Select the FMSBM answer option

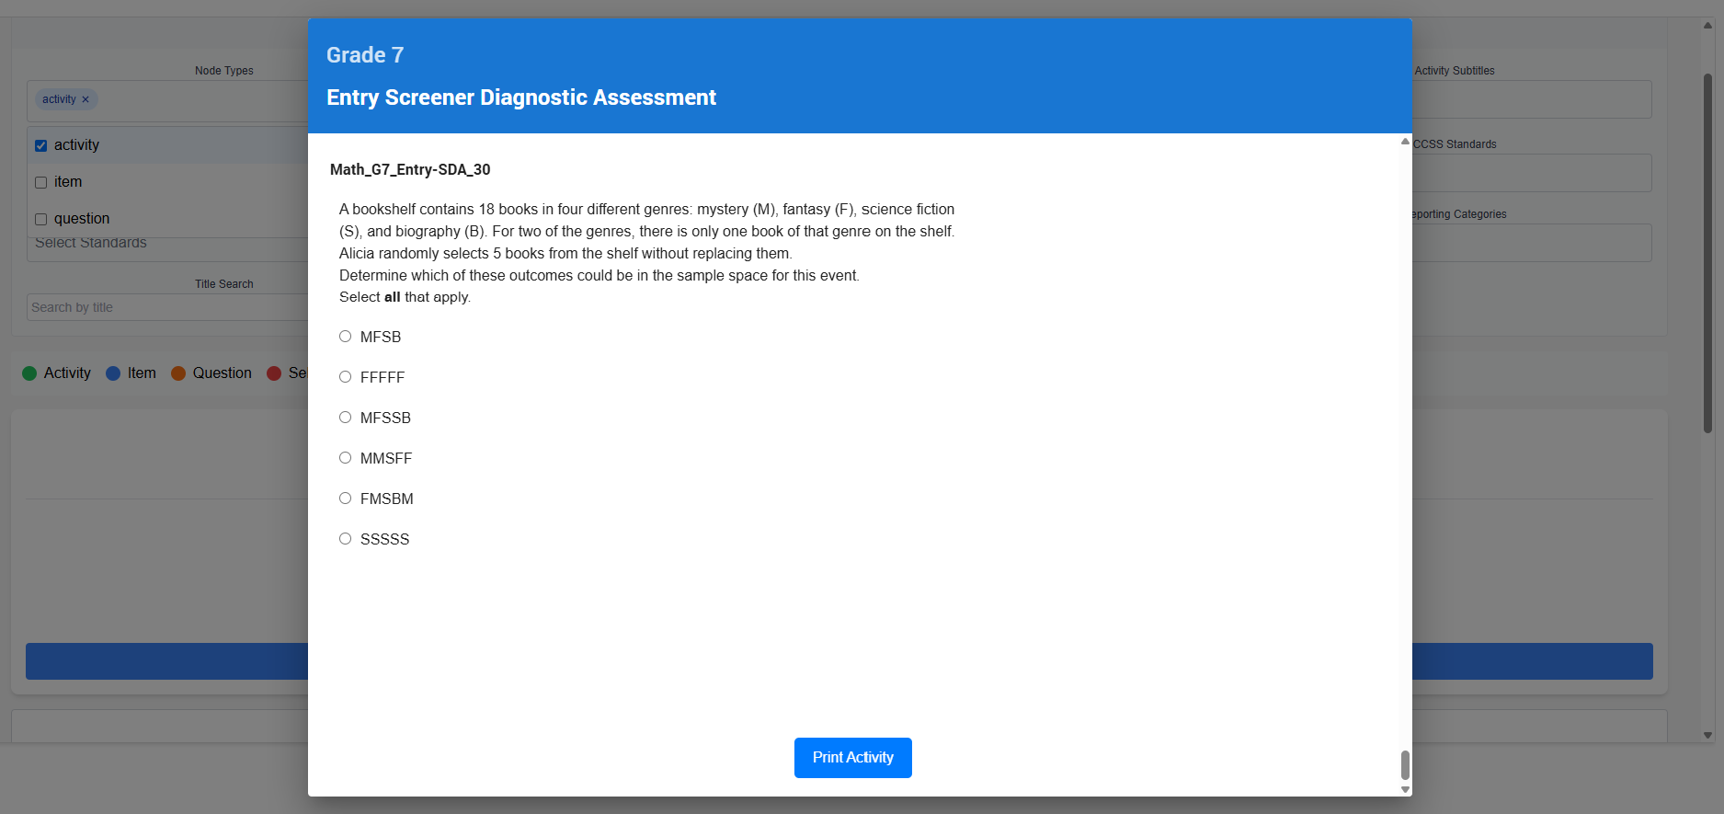coord(346,499)
